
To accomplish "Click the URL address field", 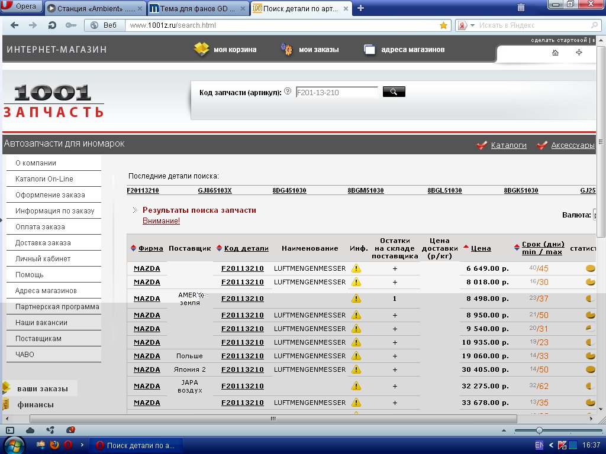I will click(x=282, y=25).
